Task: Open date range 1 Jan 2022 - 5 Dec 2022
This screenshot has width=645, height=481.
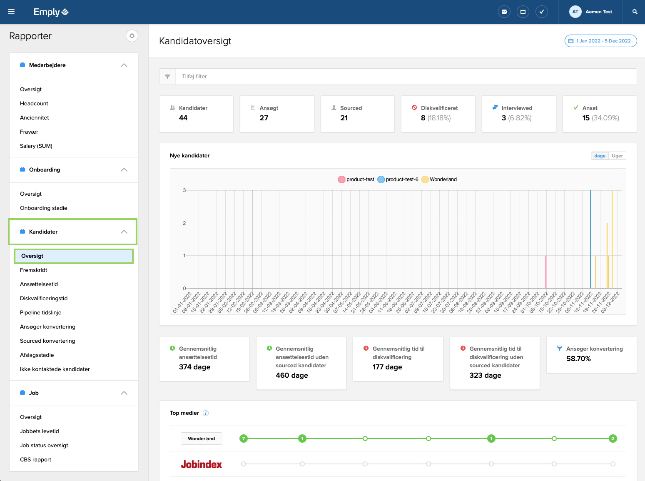Action: (x=600, y=41)
